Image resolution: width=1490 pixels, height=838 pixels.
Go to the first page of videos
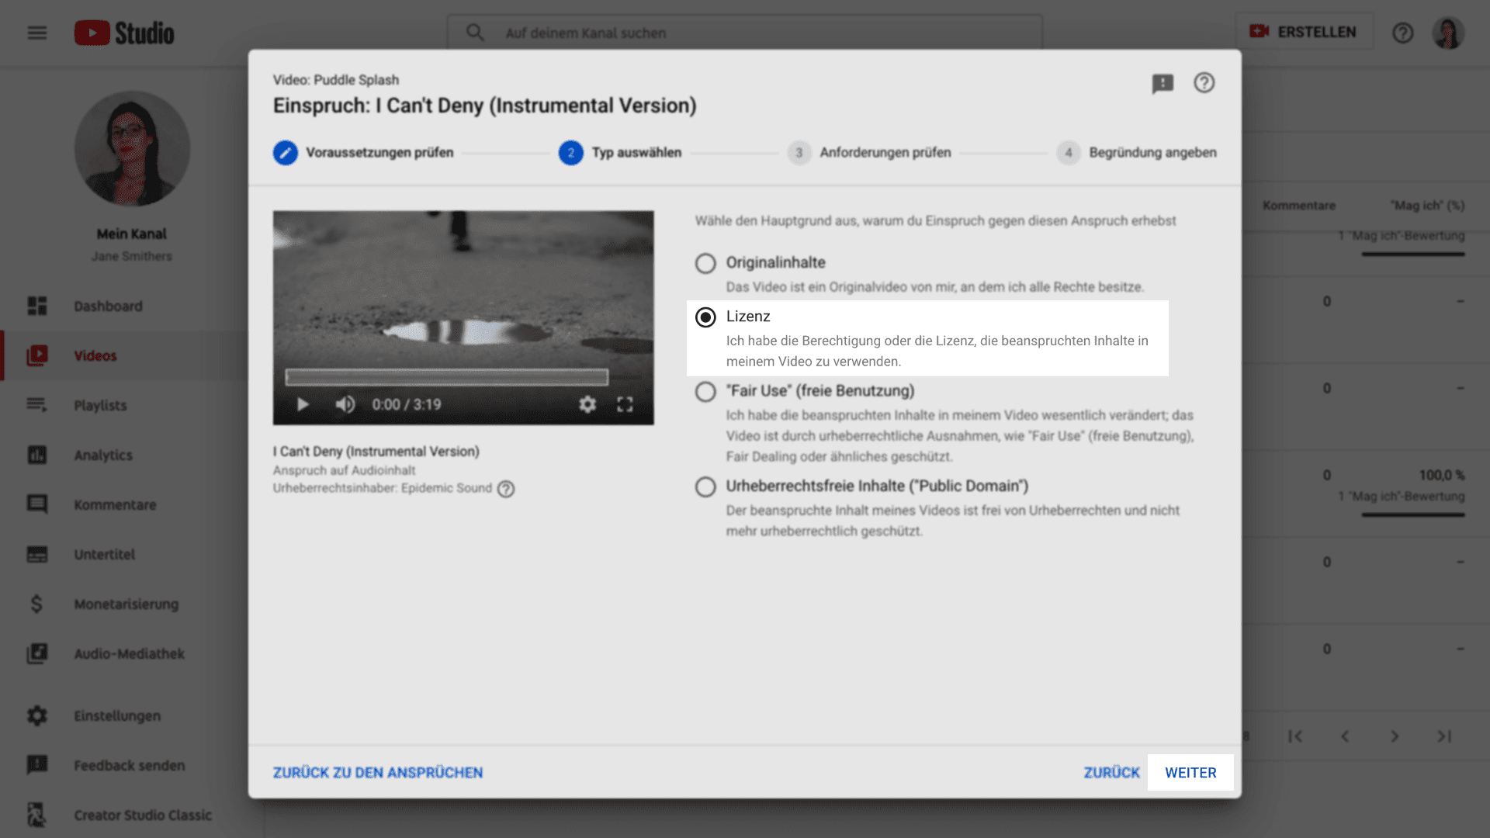[x=1295, y=736]
